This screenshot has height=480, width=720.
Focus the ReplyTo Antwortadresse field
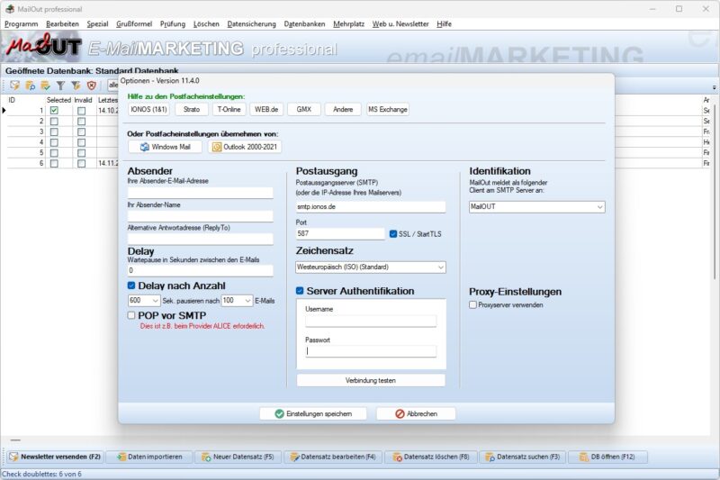point(200,239)
